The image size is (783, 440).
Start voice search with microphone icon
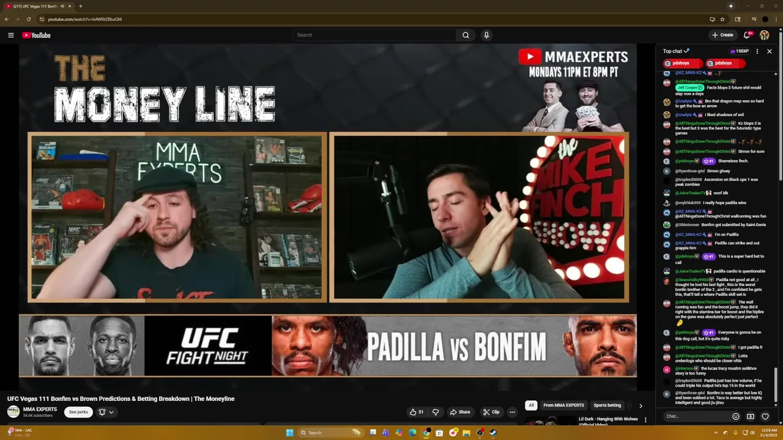click(x=486, y=35)
